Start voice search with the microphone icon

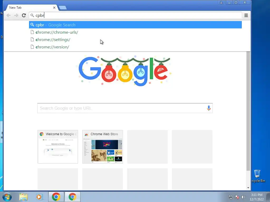(x=209, y=108)
